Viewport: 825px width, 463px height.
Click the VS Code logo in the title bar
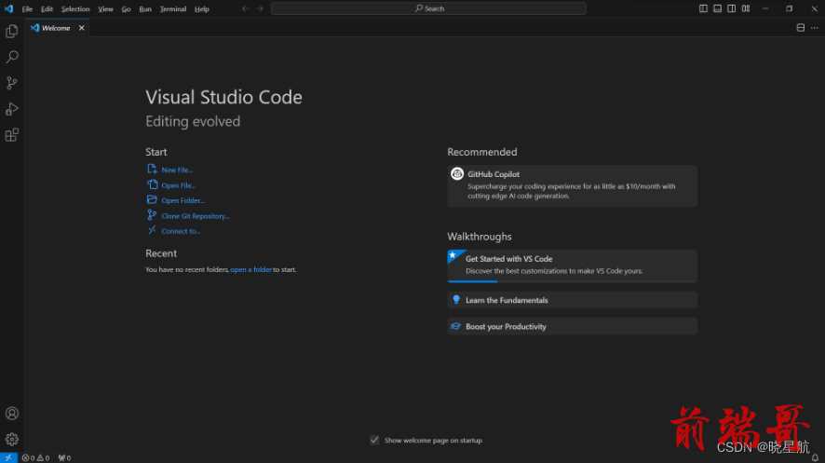[9, 8]
